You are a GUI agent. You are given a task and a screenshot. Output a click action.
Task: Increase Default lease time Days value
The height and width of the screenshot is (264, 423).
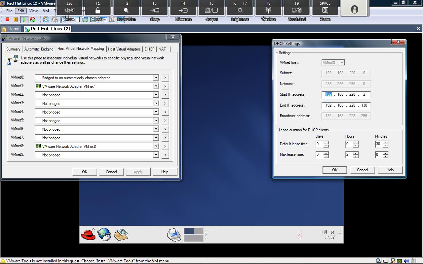[326, 143]
